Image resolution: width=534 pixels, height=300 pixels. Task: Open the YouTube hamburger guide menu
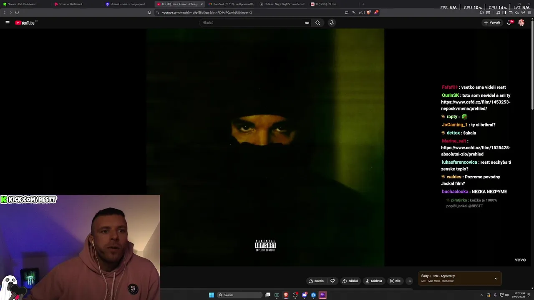(x=7, y=23)
